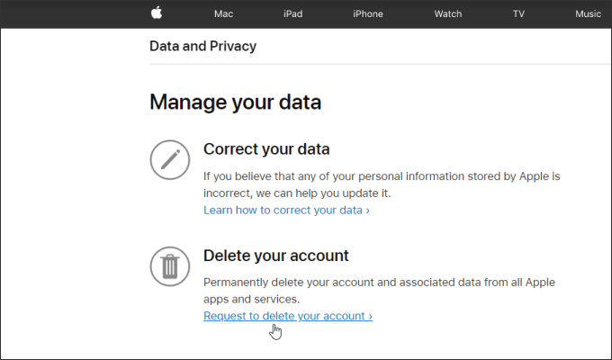Go to the iPhone navigation item

coord(368,13)
